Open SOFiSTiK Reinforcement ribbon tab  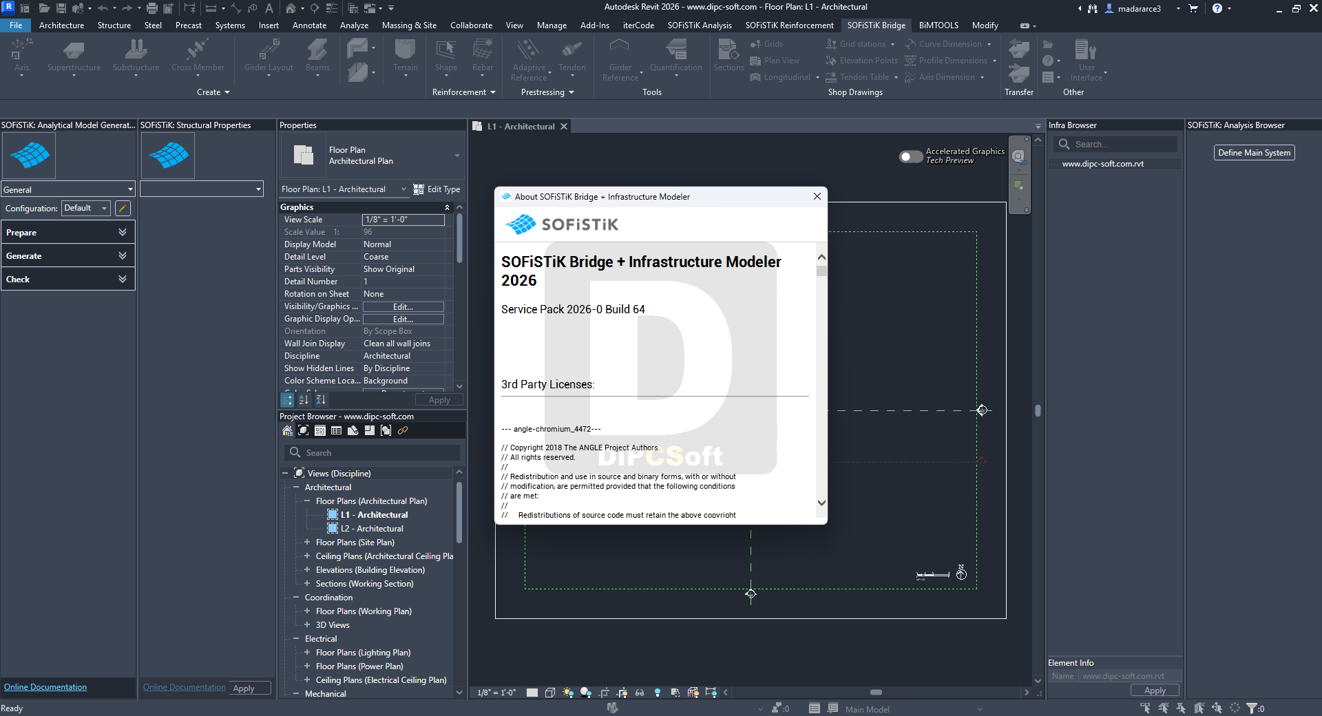pyautogui.click(x=789, y=25)
